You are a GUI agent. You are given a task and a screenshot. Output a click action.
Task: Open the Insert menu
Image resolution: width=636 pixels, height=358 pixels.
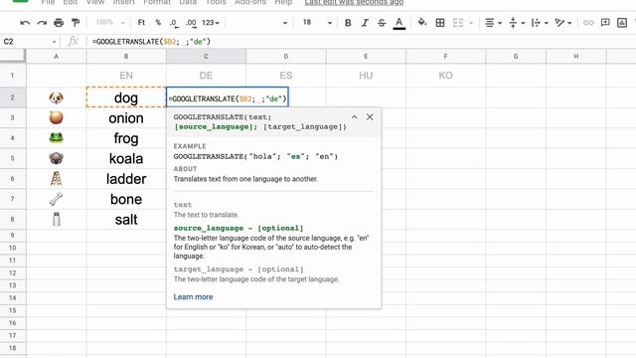[x=123, y=2]
